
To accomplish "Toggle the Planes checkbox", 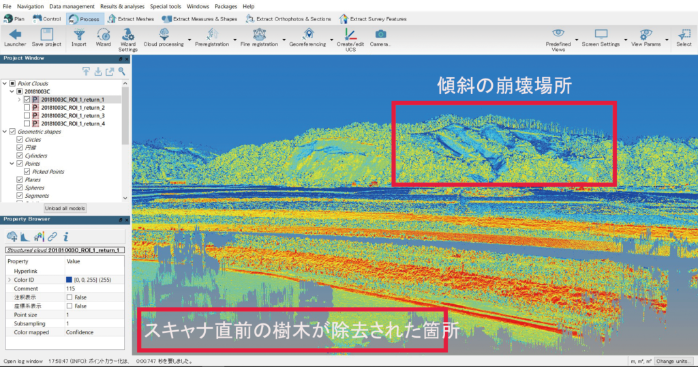I will pyautogui.click(x=20, y=179).
